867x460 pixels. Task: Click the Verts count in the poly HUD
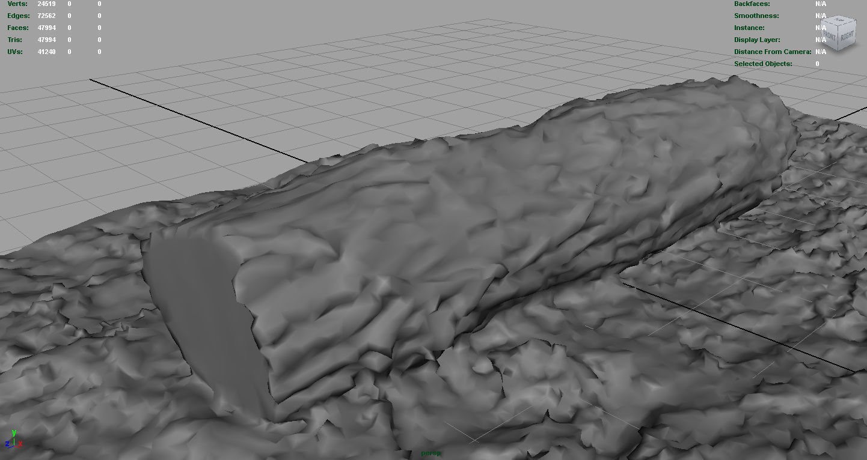point(46,4)
